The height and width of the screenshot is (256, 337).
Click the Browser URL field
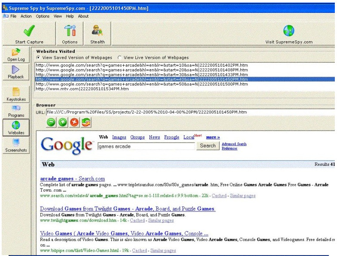click(190, 112)
